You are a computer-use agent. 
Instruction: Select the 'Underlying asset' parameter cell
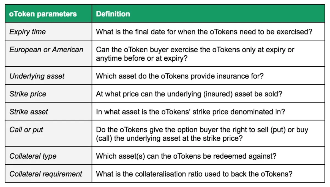48,76
